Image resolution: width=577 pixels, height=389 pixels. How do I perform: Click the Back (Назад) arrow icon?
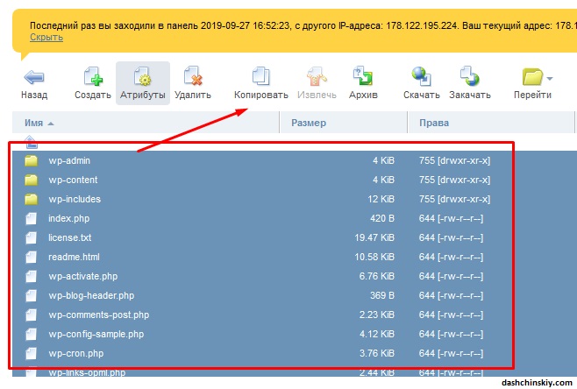coord(33,77)
